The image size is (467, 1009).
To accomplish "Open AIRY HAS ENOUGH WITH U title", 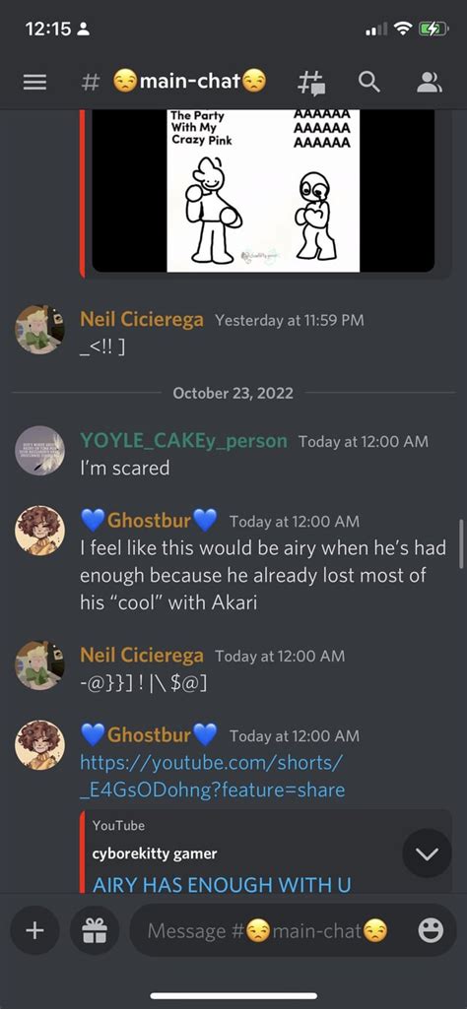I will [x=223, y=884].
